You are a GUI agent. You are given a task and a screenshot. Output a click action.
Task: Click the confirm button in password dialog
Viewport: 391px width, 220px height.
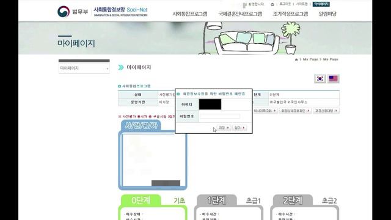[224, 128]
